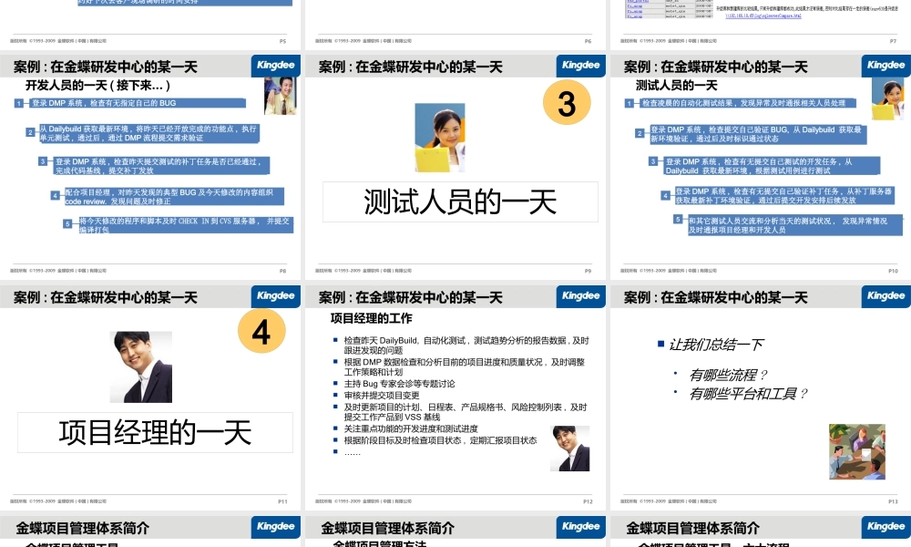This screenshot has height=547, width=911.
Task: Click the bullet 及时更新项目的计划、日程表
Action: tap(466, 412)
